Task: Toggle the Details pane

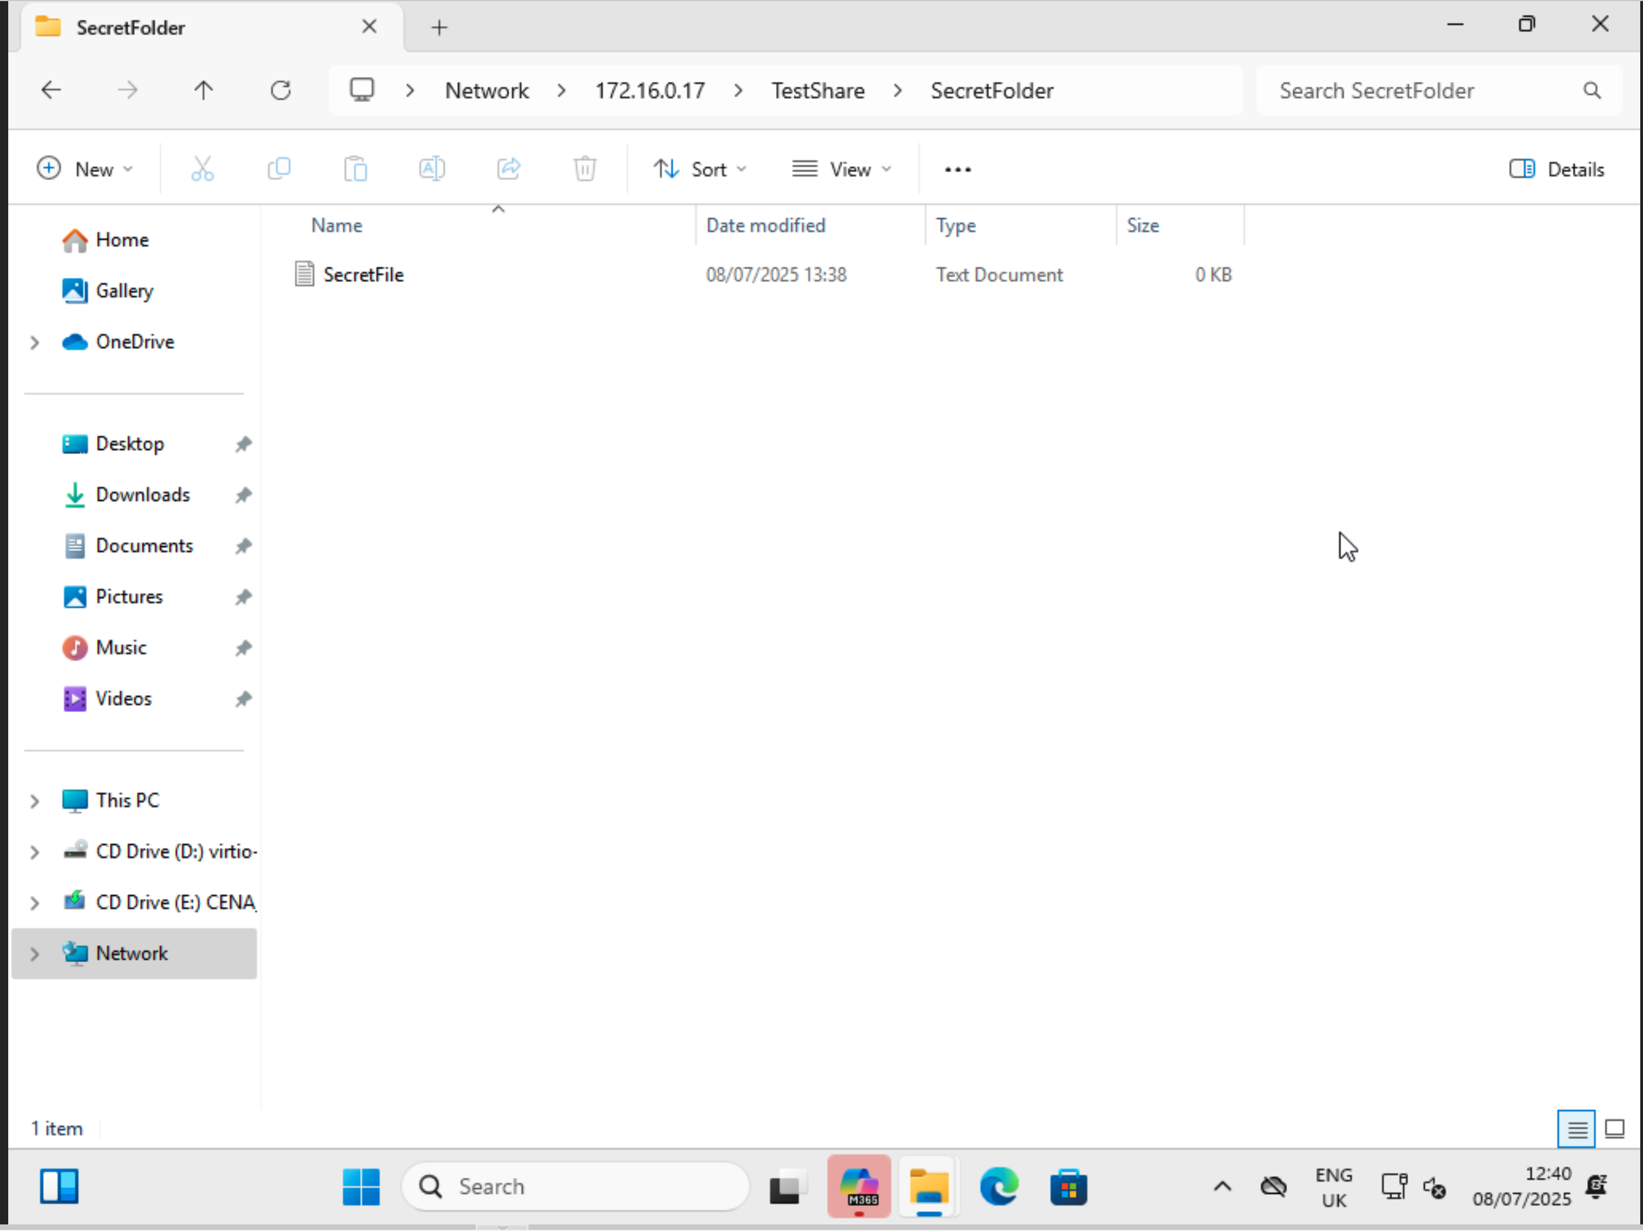Action: click(1557, 170)
